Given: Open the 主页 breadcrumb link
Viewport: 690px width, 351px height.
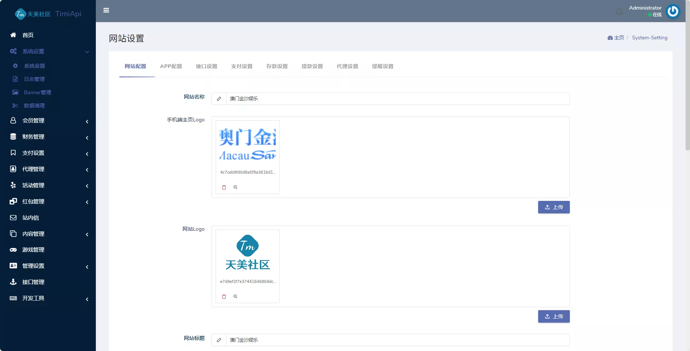Looking at the screenshot, I should pyautogui.click(x=619, y=38).
